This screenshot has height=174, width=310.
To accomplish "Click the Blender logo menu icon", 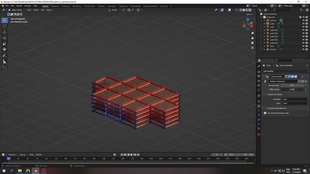I will [x=3, y=6].
